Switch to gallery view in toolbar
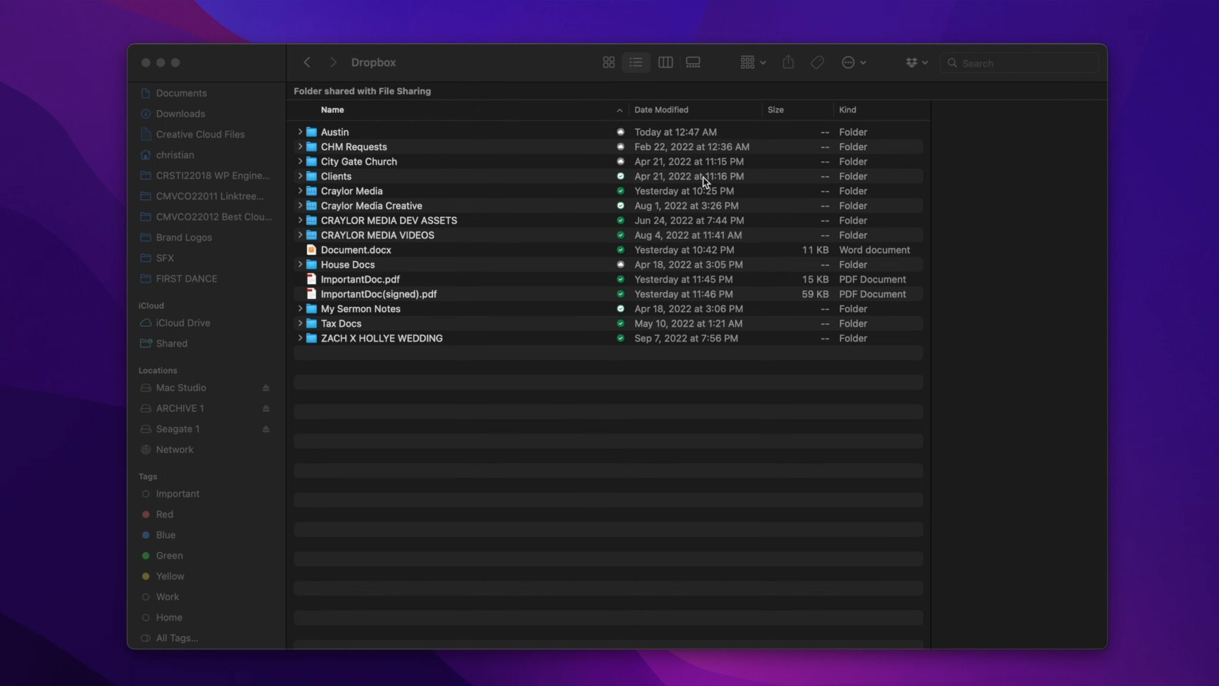The width and height of the screenshot is (1219, 686). (693, 63)
